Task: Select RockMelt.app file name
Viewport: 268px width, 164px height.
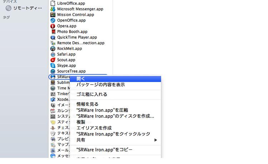Action: click(x=69, y=48)
